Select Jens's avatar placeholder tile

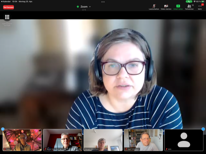(184, 140)
